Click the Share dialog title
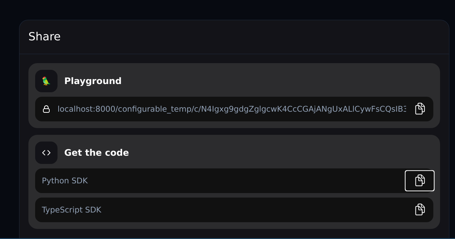The image size is (455, 239). tap(44, 36)
